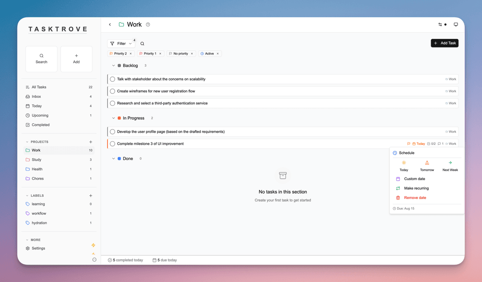Open the 0/2 subtasks indicator

[431, 144]
